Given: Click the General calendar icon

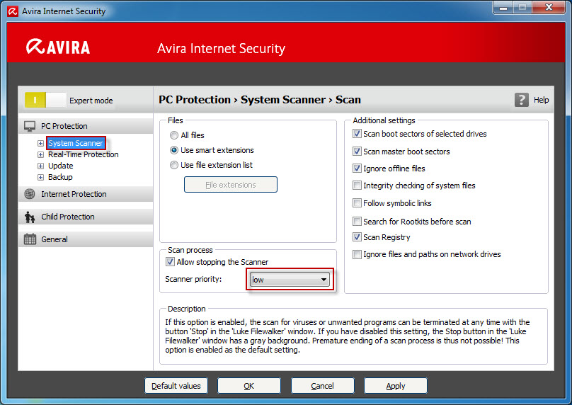Looking at the screenshot, I should (30, 239).
